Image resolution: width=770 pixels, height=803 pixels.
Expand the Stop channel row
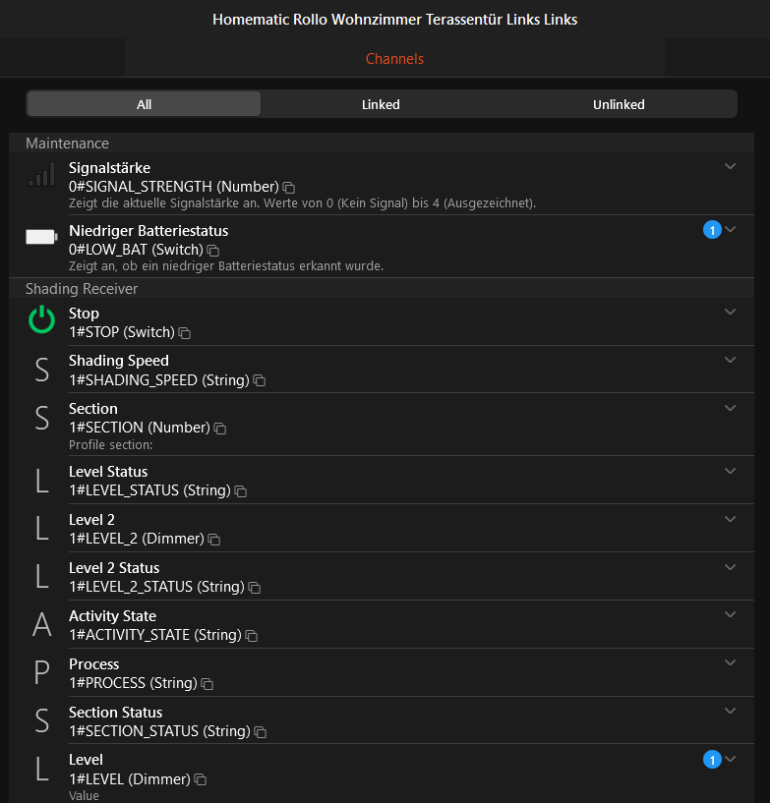tap(730, 313)
